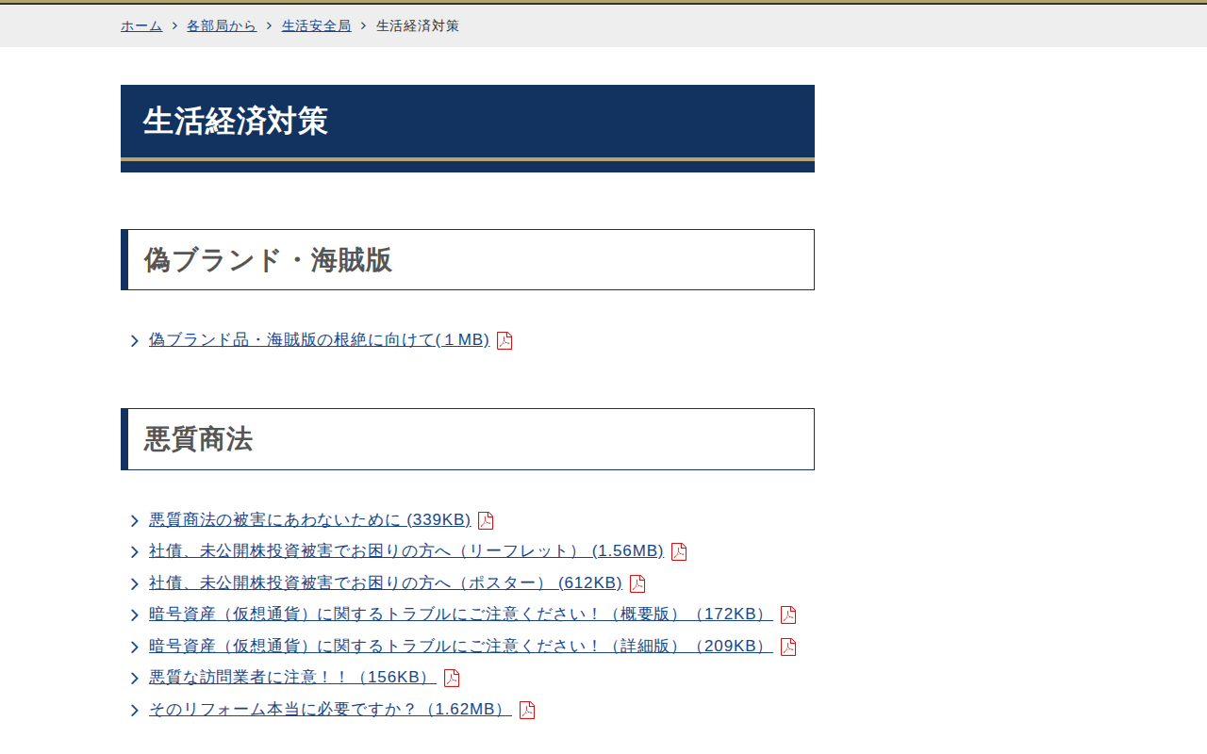The height and width of the screenshot is (754, 1207).
Task: Open 社債、未公開株投資被害 ポスター (612KB) link
Action: tap(386, 583)
